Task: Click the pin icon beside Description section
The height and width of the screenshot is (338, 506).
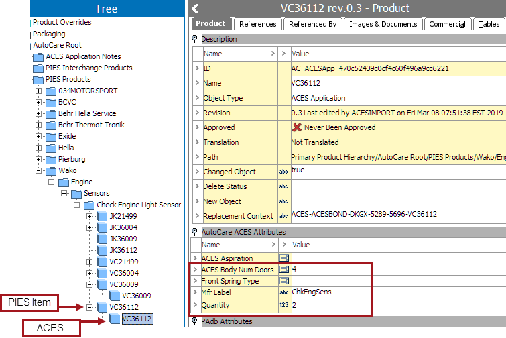Action: coord(195,39)
